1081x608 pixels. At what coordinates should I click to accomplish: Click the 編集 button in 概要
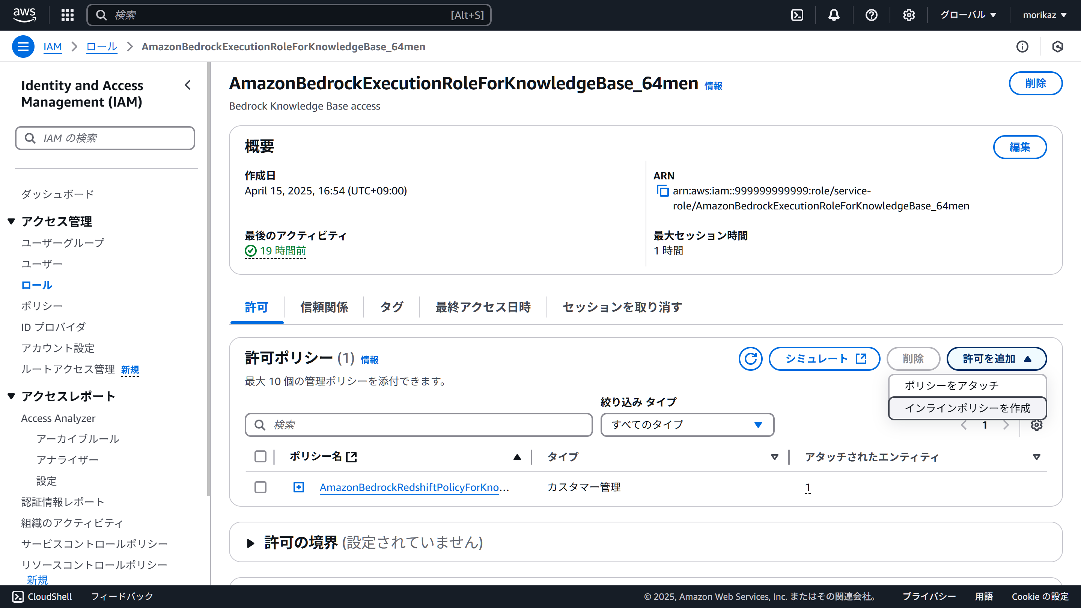pyautogui.click(x=1019, y=147)
